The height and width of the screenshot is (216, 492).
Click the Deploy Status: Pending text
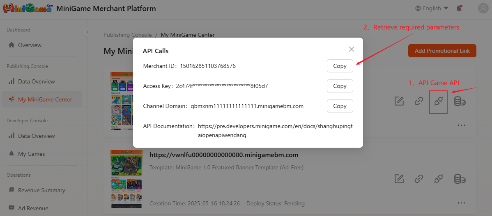[x=276, y=203]
